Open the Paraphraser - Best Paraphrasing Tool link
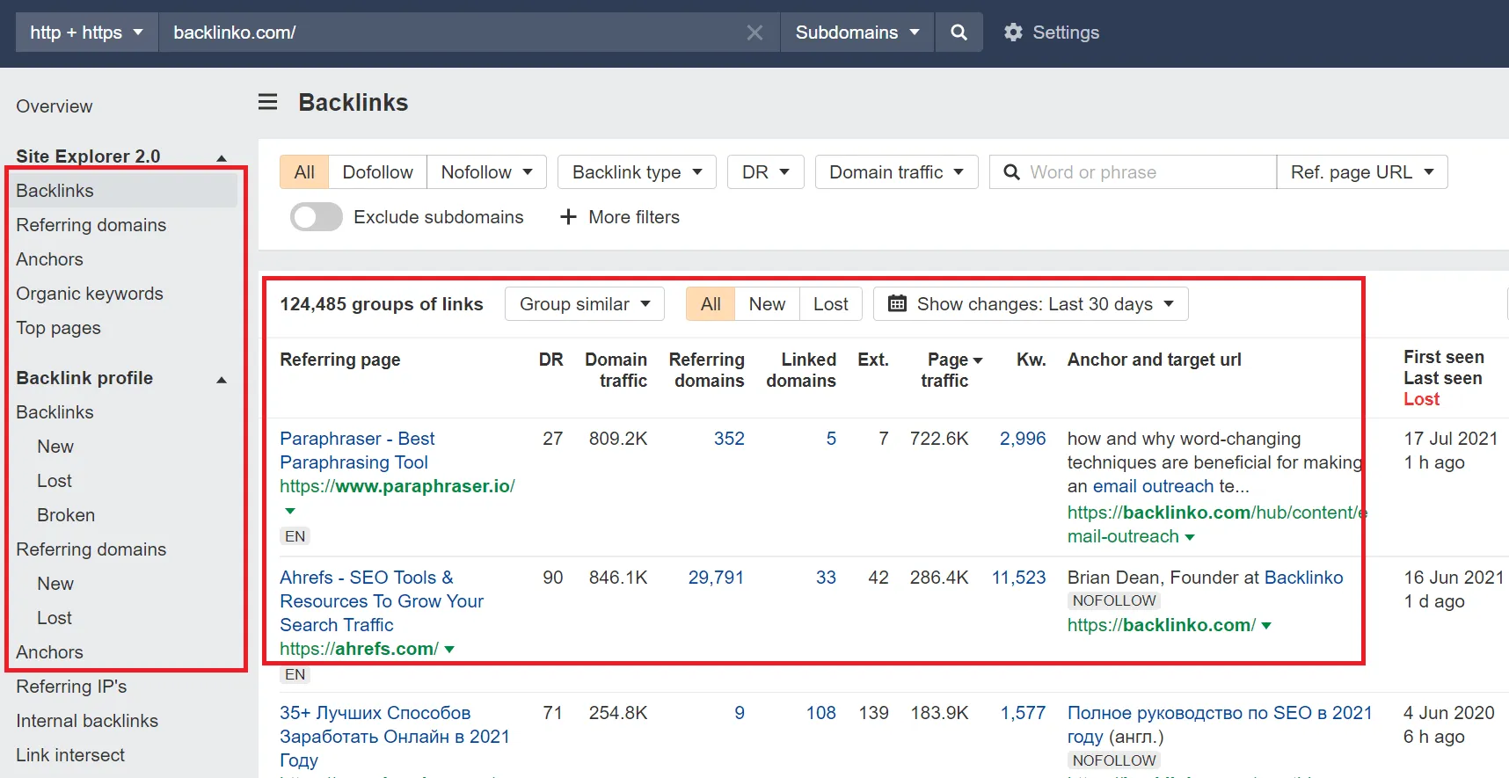The width and height of the screenshot is (1509, 778). pos(357,450)
